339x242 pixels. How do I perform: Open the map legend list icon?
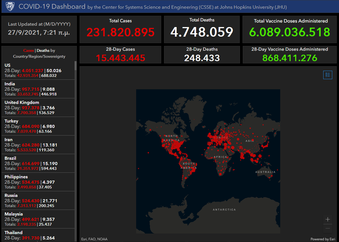pyautogui.click(x=327, y=75)
